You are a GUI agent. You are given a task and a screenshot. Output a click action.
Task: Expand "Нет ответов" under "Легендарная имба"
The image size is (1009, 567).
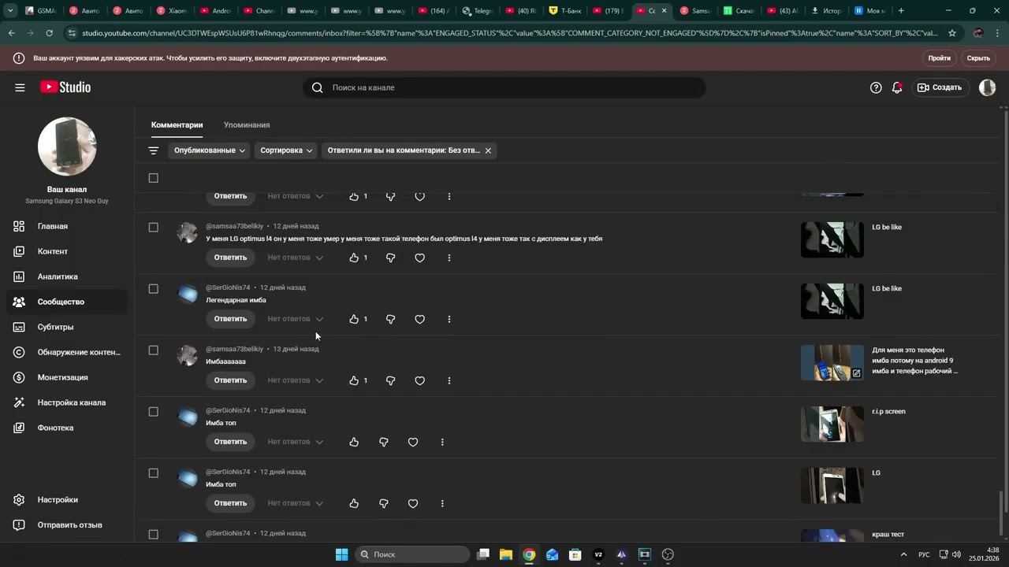point(296,319)
